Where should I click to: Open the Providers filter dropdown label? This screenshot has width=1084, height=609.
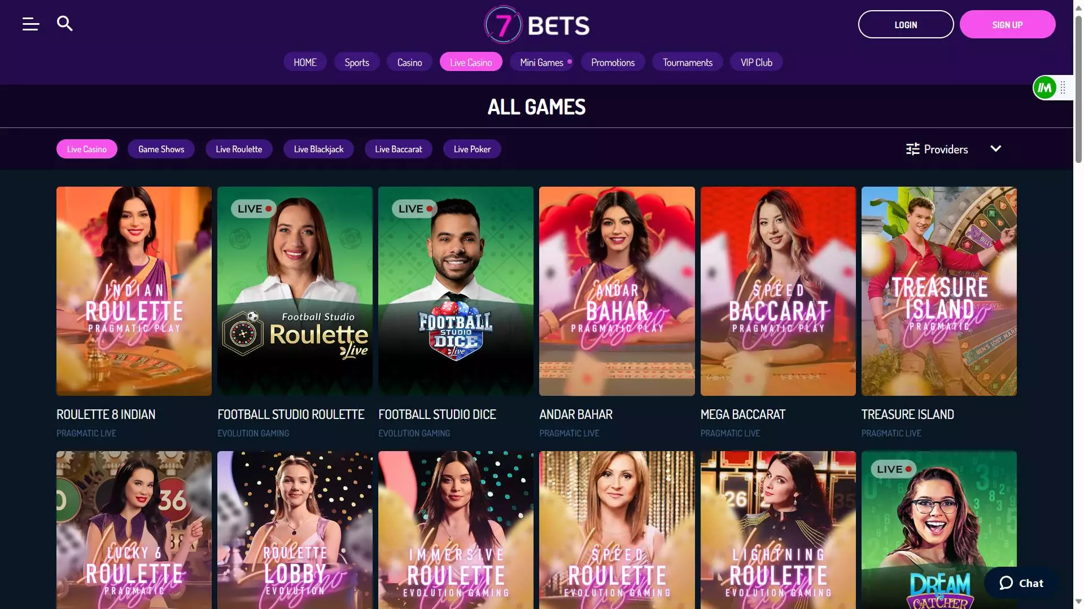(x=946, y=149)
